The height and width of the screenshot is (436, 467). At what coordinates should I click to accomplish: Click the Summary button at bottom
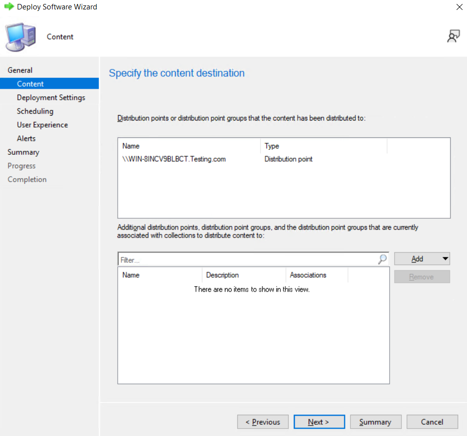pos(376,422)
